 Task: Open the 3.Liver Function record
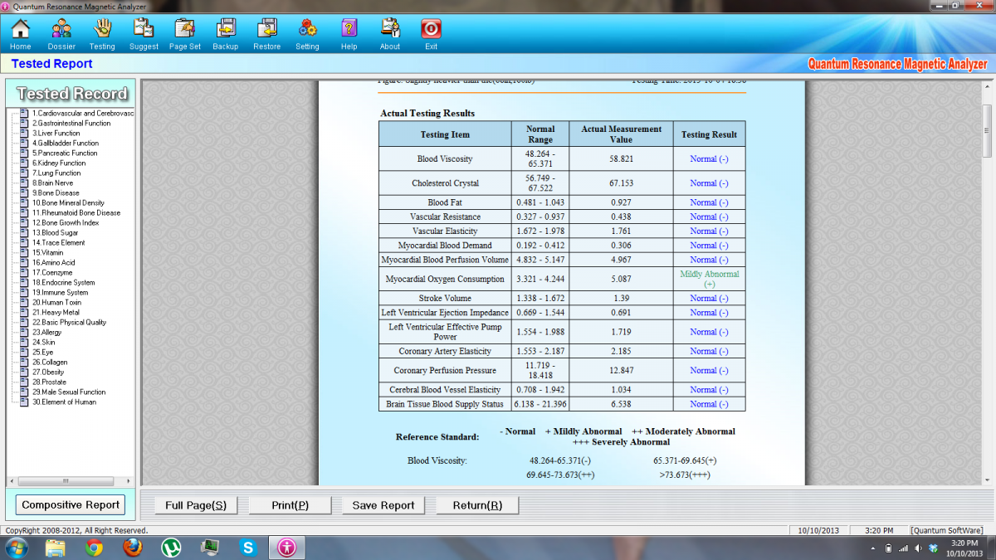point(56,133)
